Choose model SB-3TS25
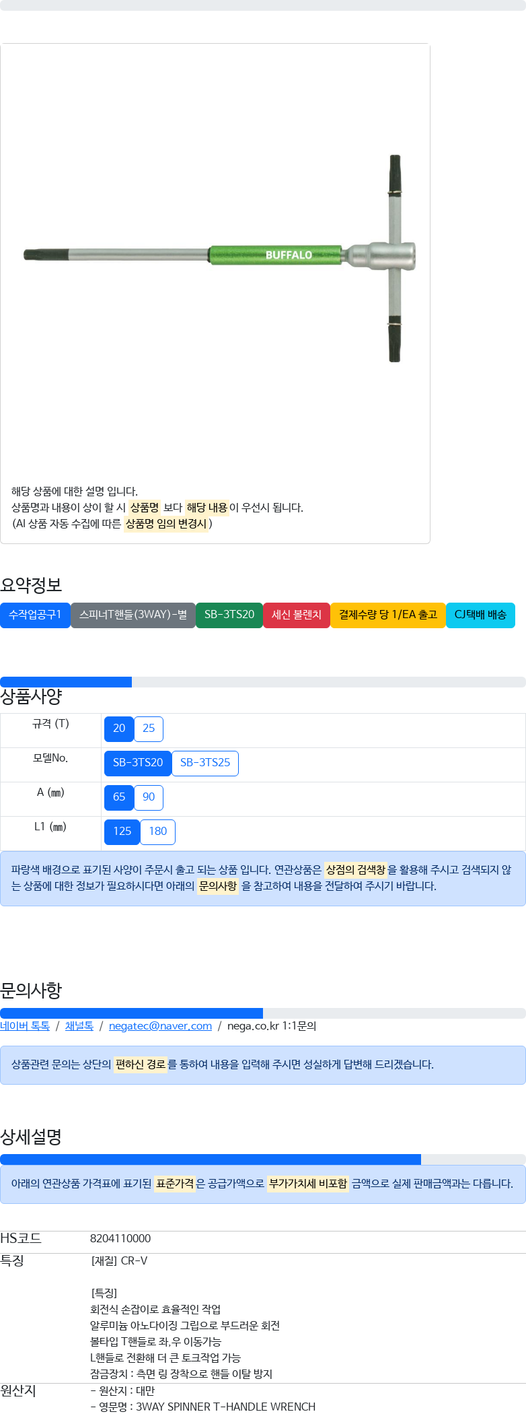This screenshot has height=1416, width=526. tap(205, 763)
